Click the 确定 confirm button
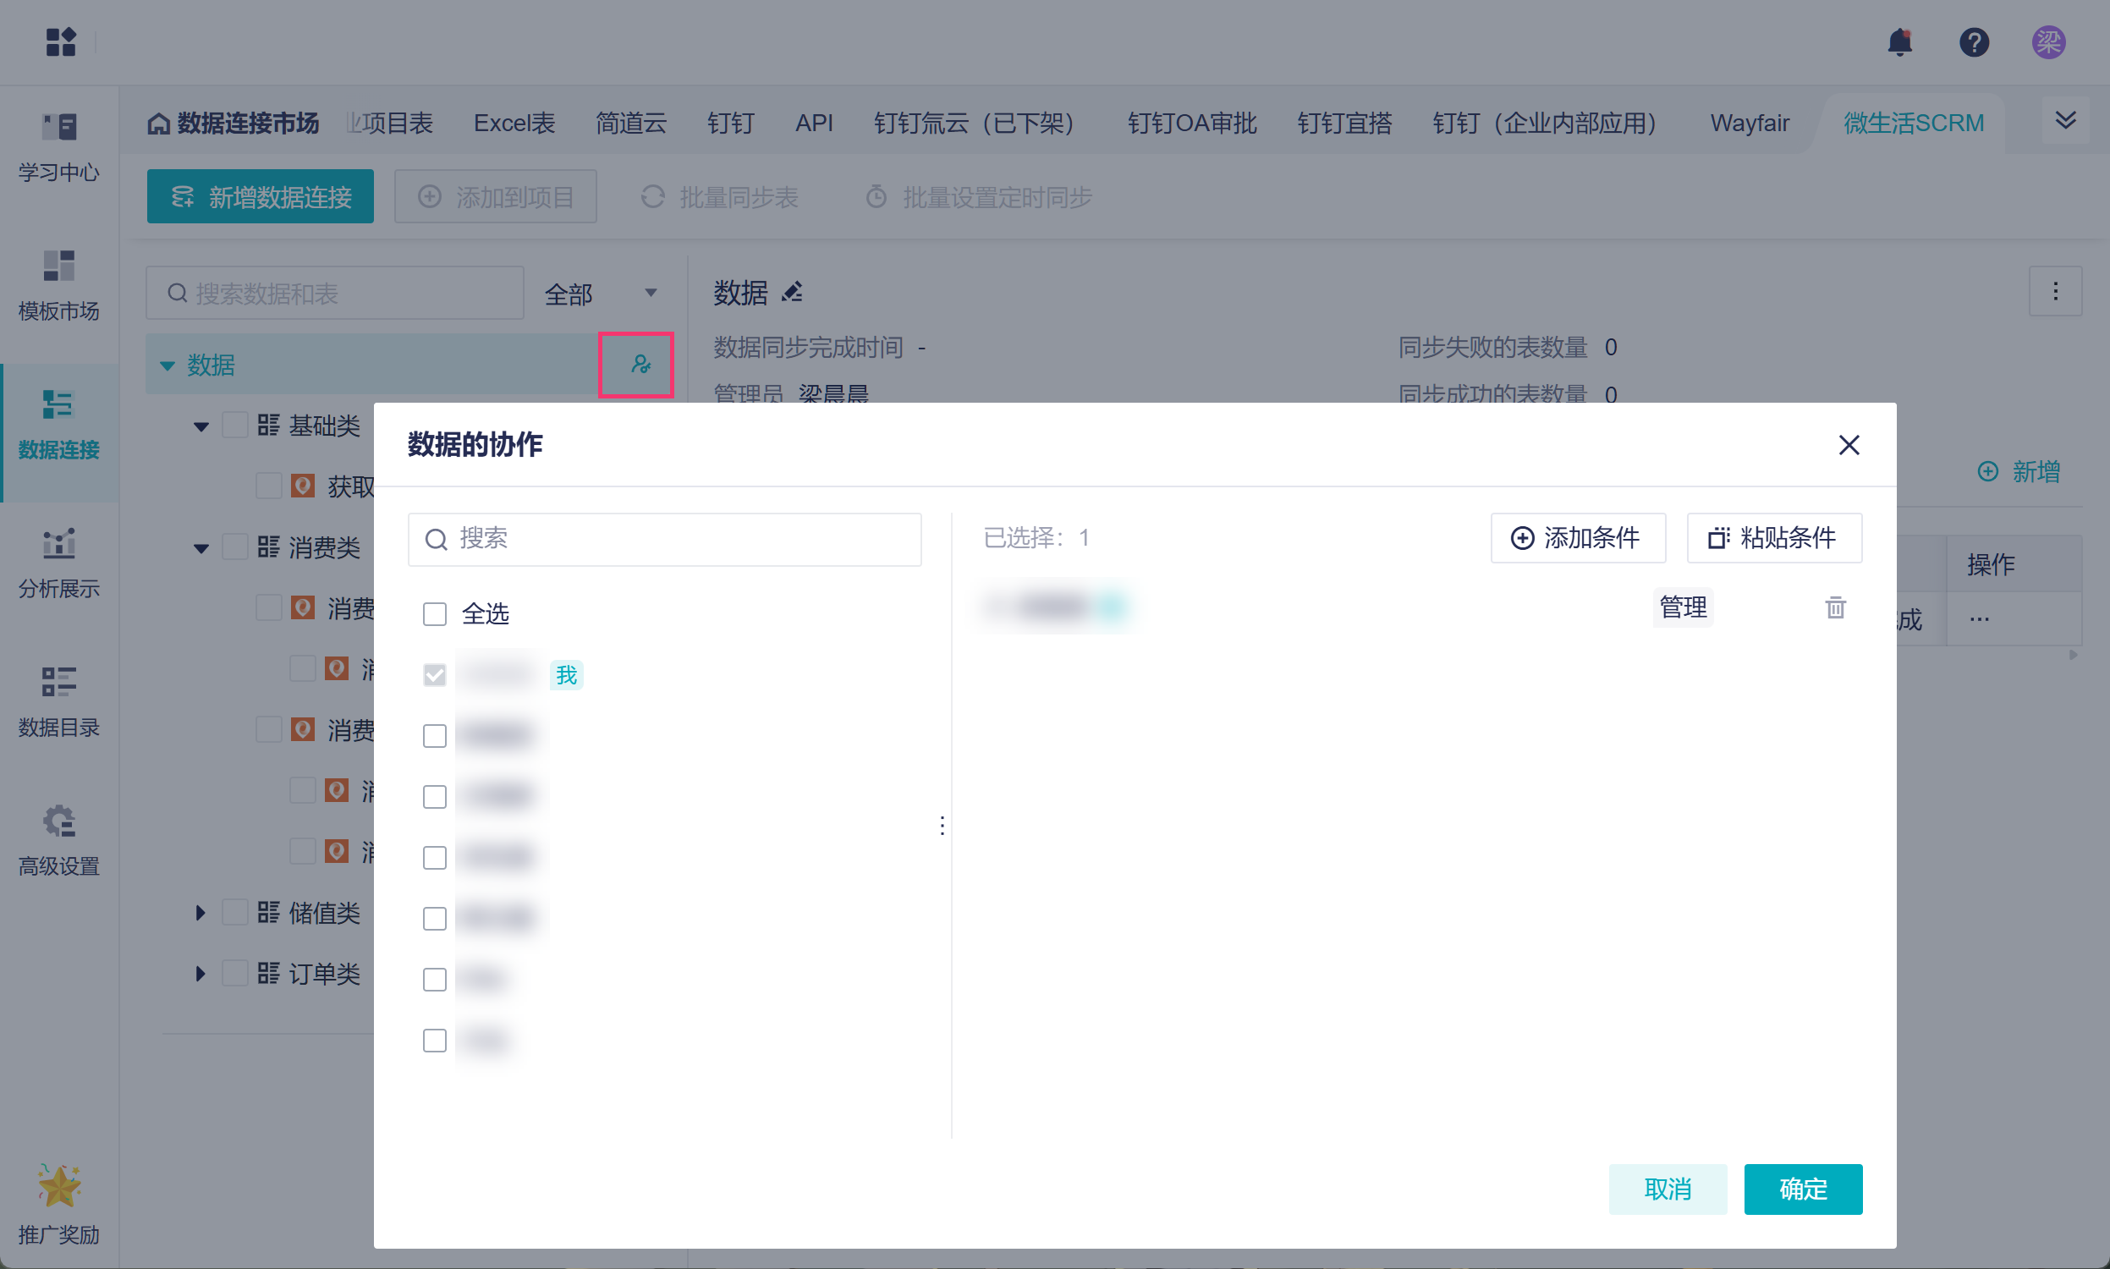Screen dimensions: 2110x1269 (1802, 1189)
